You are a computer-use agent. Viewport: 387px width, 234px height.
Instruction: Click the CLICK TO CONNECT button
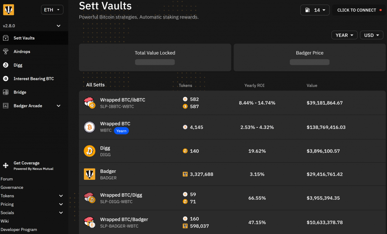pos(359,10)
